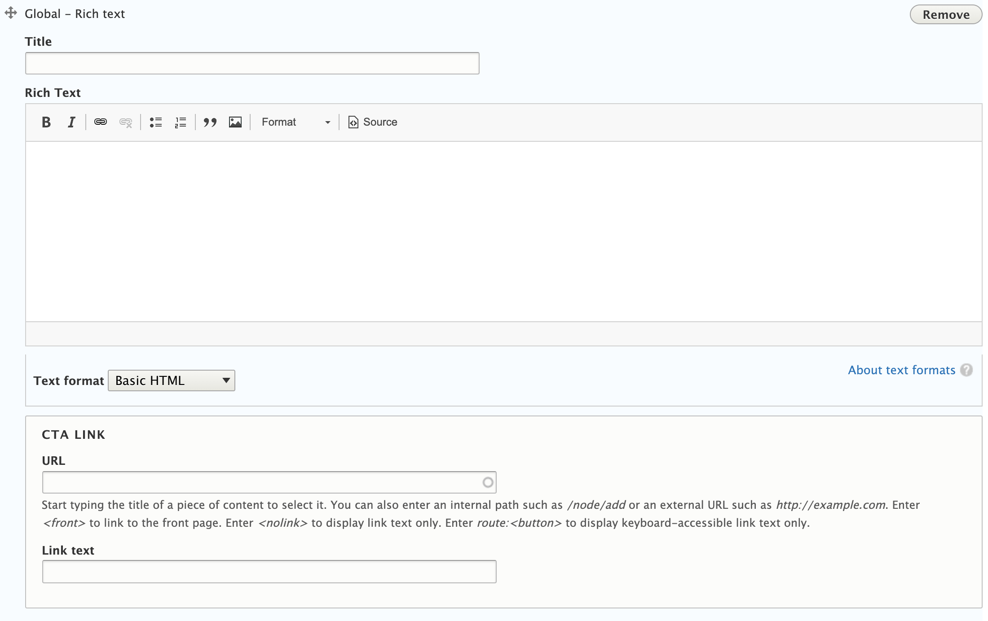Click the Blockquote icon
Screen dimensions: 988x621
(x=210, y=122)
